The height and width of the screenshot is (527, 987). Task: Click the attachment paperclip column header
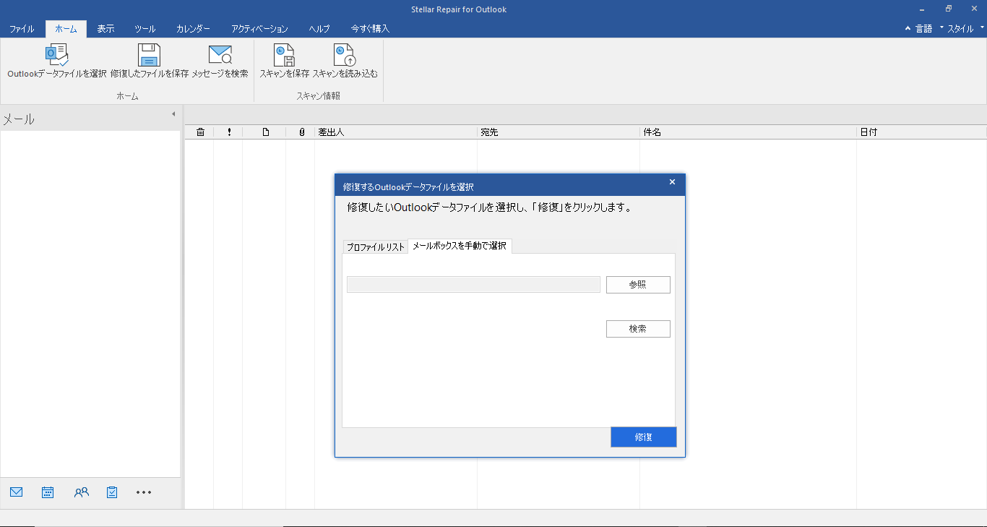(301, 132)
